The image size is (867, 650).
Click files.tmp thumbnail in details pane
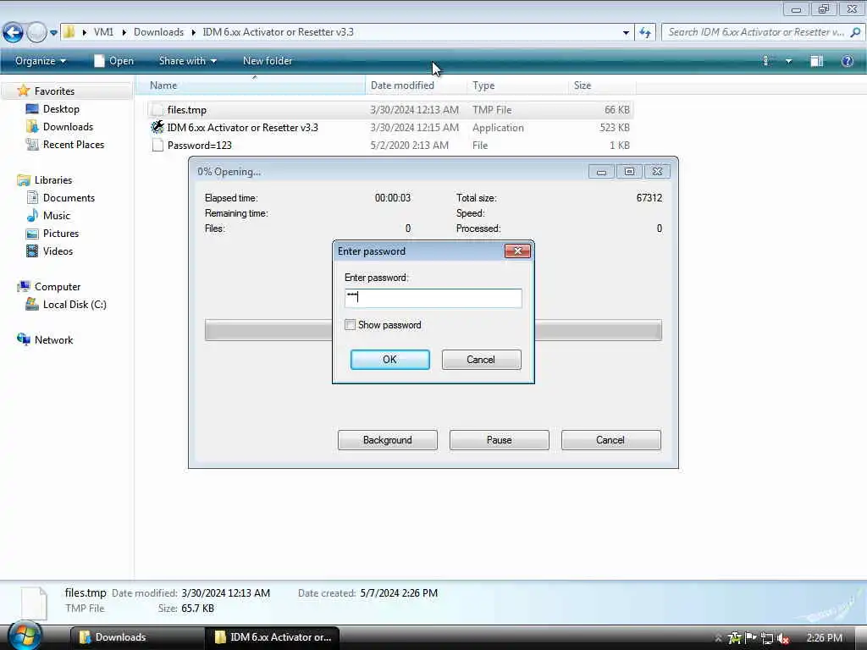34,603
